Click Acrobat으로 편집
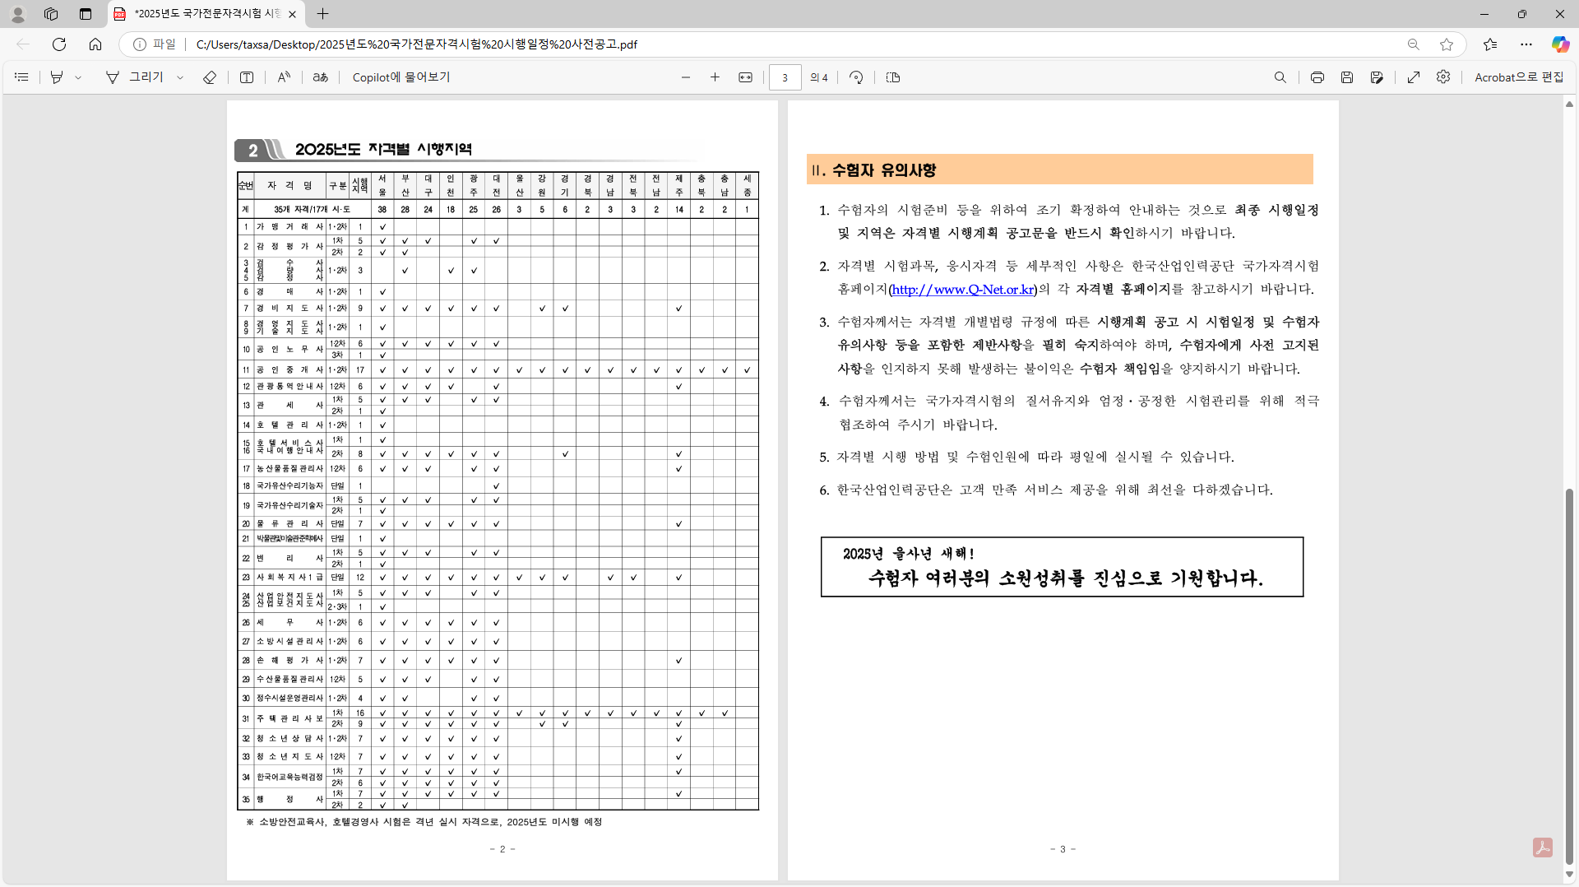This screenshot has height=887, width=1579. (x=1519, y=77)
